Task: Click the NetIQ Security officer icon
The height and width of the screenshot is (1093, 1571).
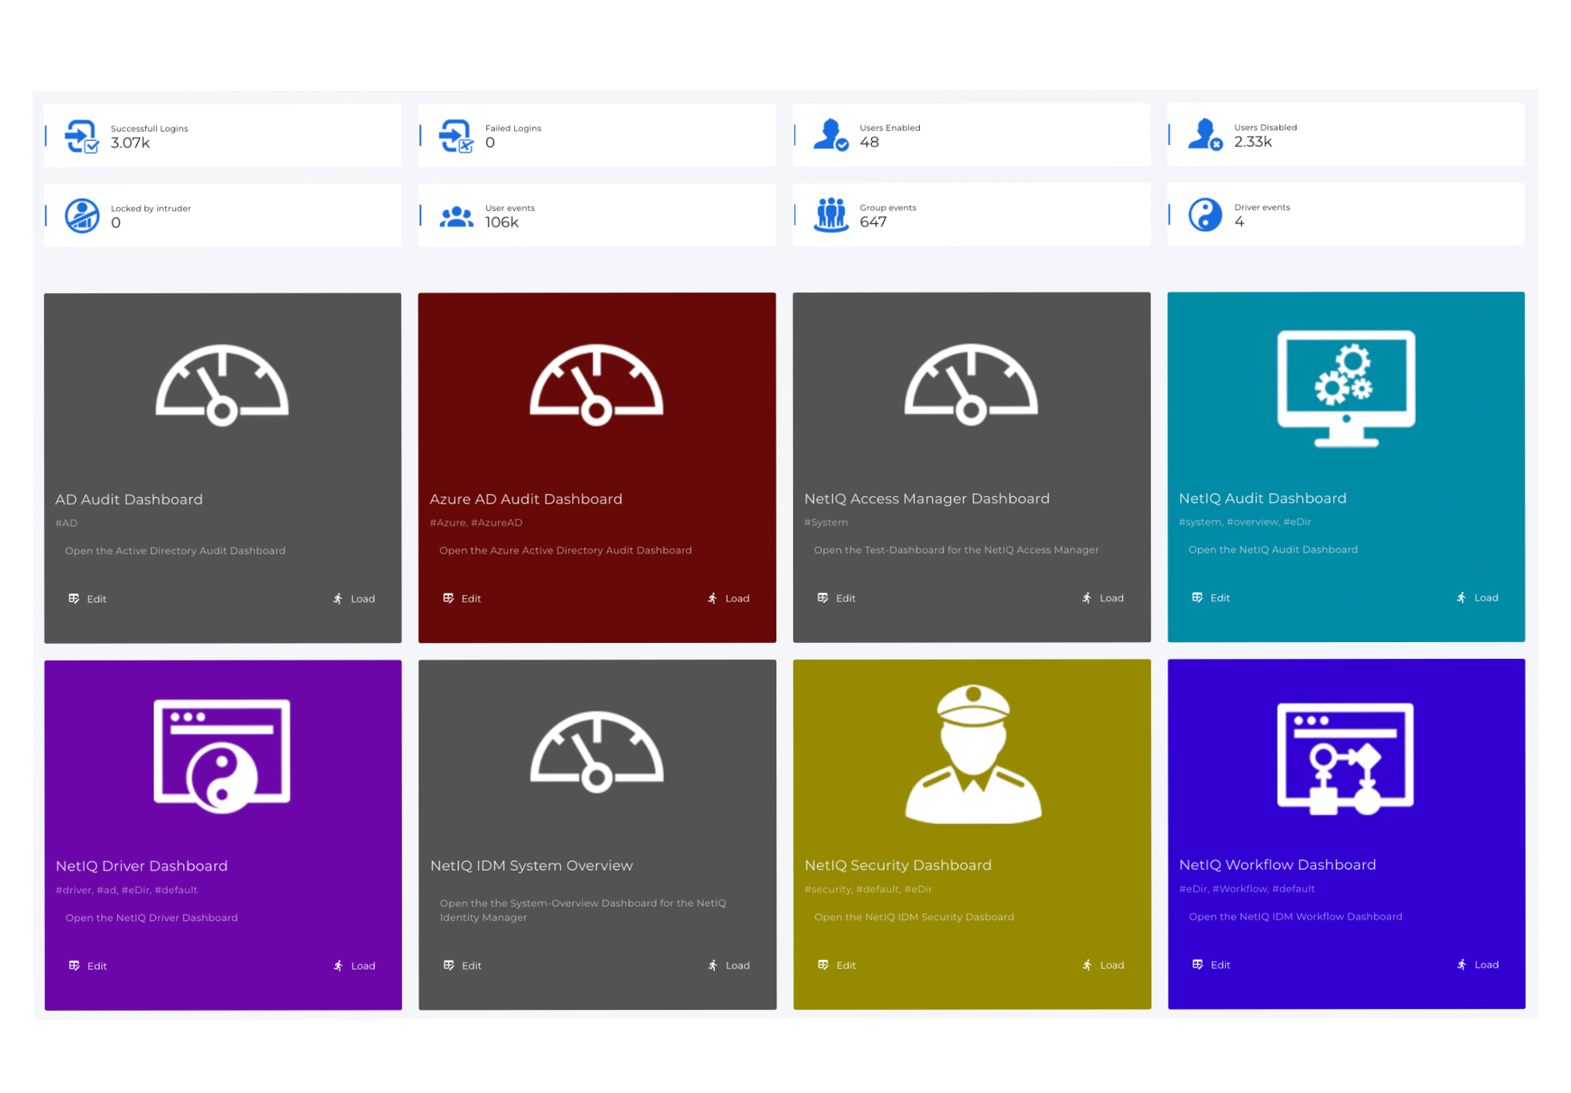Action: click(973, 754)
